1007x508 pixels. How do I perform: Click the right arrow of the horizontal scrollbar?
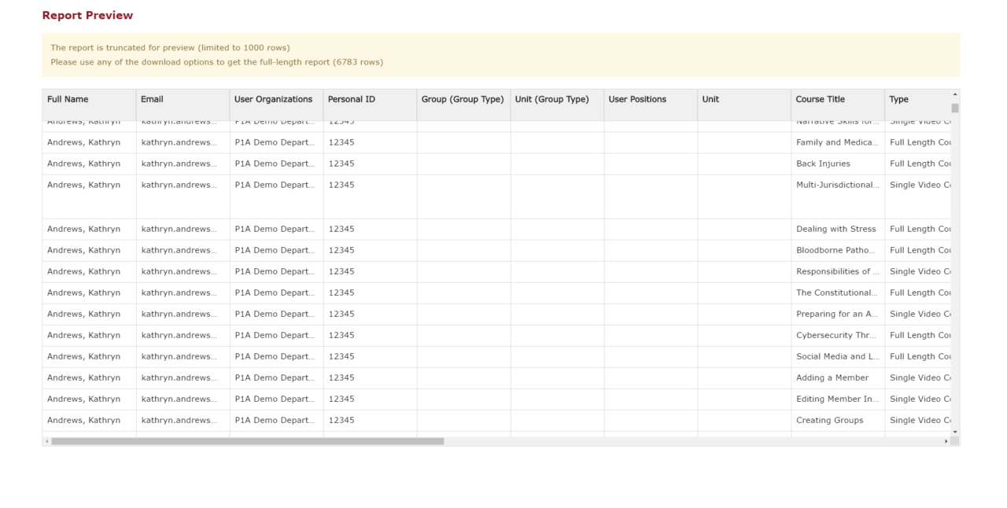946,441
